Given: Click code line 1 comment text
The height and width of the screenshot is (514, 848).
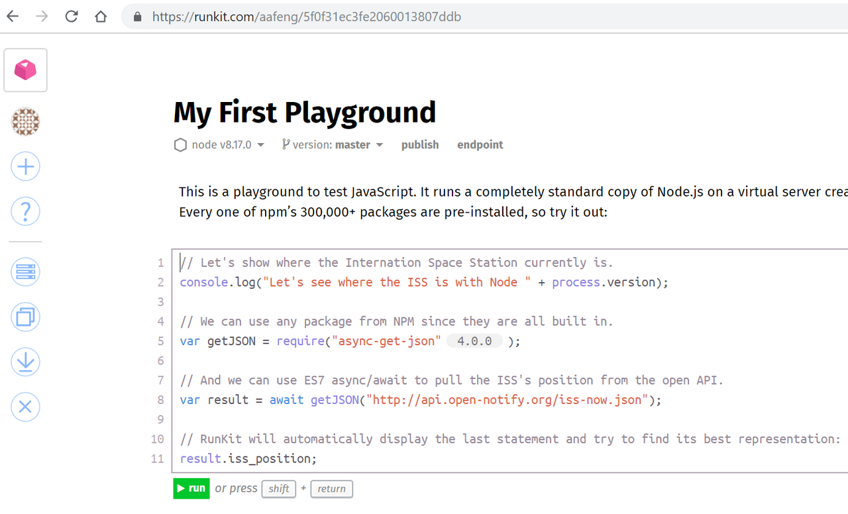Looking at the screenshot, I should coord(397,263).
